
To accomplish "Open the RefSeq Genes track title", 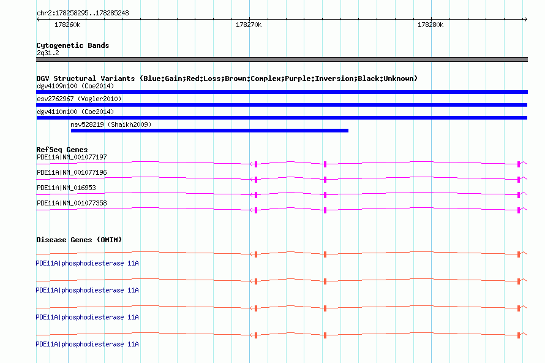I will pos(62,150).
